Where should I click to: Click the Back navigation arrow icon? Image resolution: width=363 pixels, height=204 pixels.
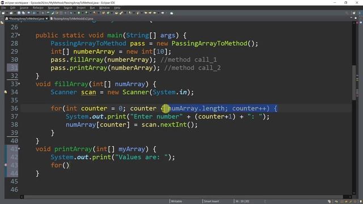coord(154,13)
